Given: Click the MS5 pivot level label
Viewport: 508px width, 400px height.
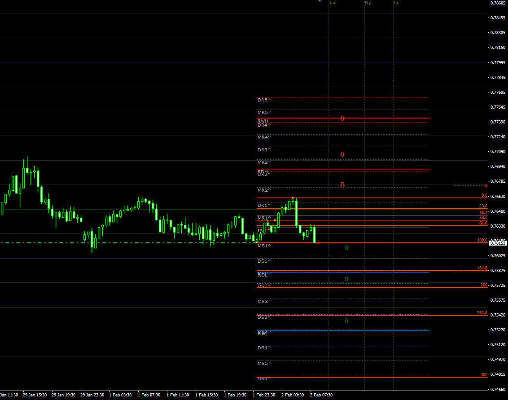Looking at the screenshot, I should point(263,363).
